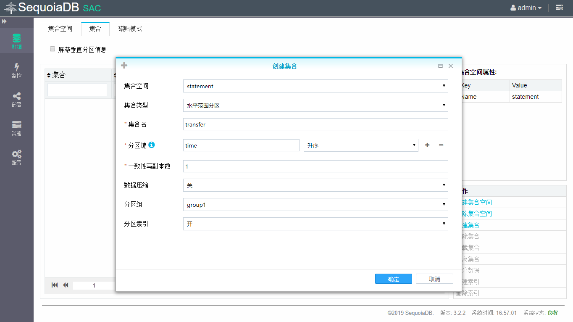Click the plus icon in dialog title
This screenshot has width=573, height=322.
(124, 66)
